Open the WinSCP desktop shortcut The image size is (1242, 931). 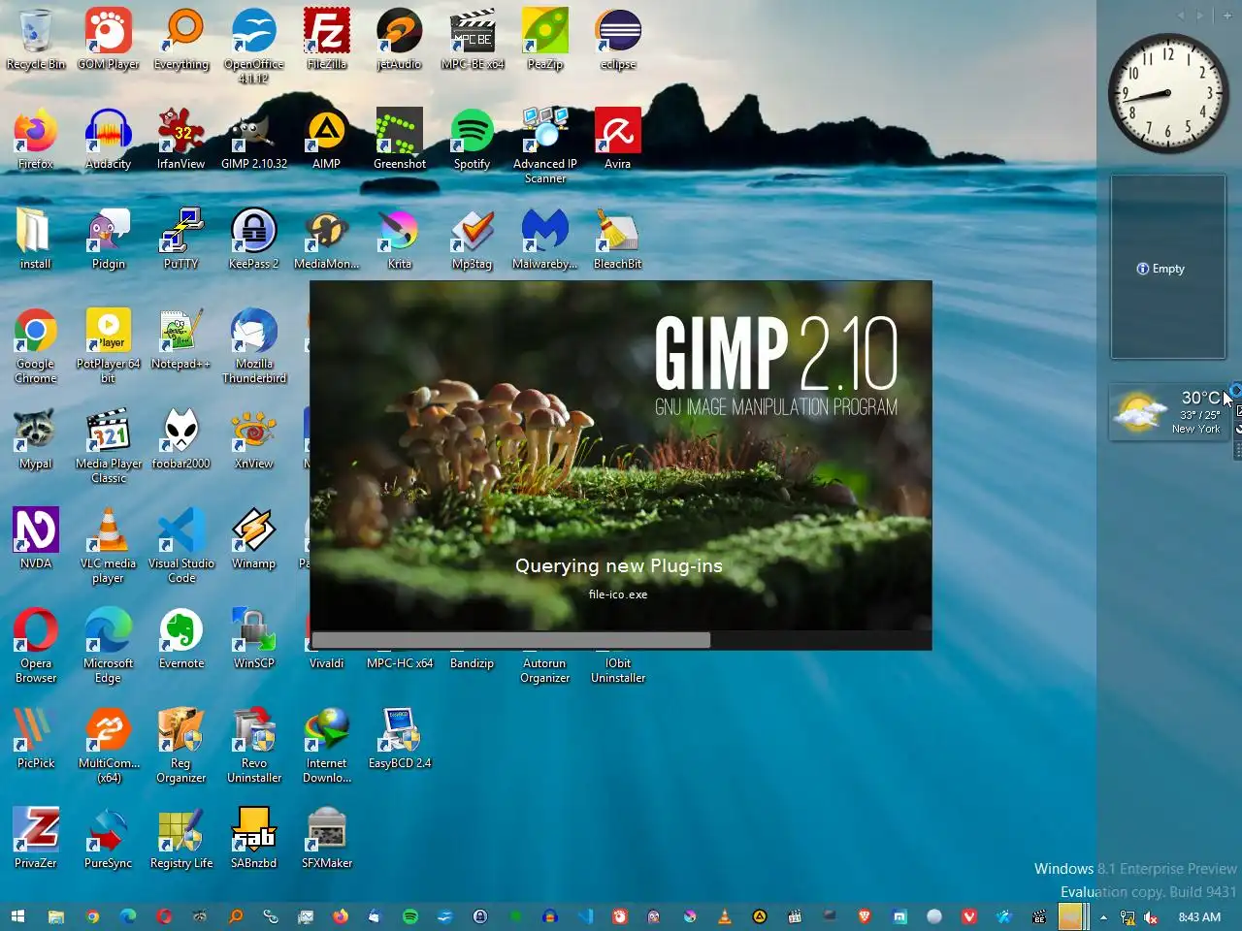[x=254, y=639]
